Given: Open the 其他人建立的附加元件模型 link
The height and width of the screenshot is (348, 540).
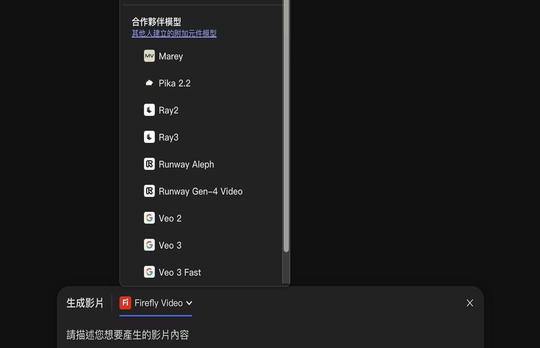Looking at the screenshot, I should coord(174,34).
